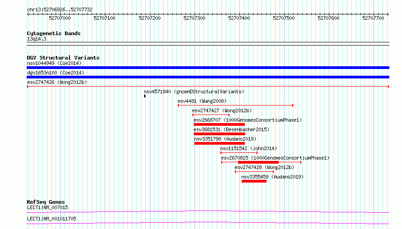Open variant label dgv1653n100 (Coe2014)
The height and width of the screenshot is (229, 402).
56,73
